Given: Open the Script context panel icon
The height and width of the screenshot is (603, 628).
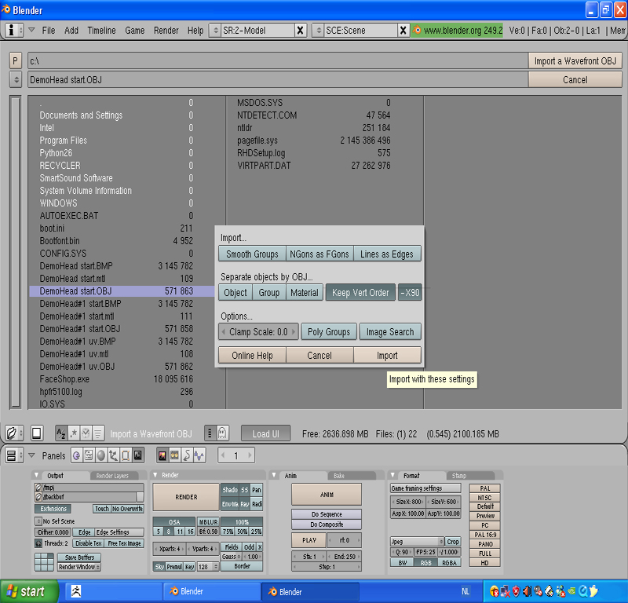Looking at the screenshot, I should pyautogui.click(x=89, y=455).
